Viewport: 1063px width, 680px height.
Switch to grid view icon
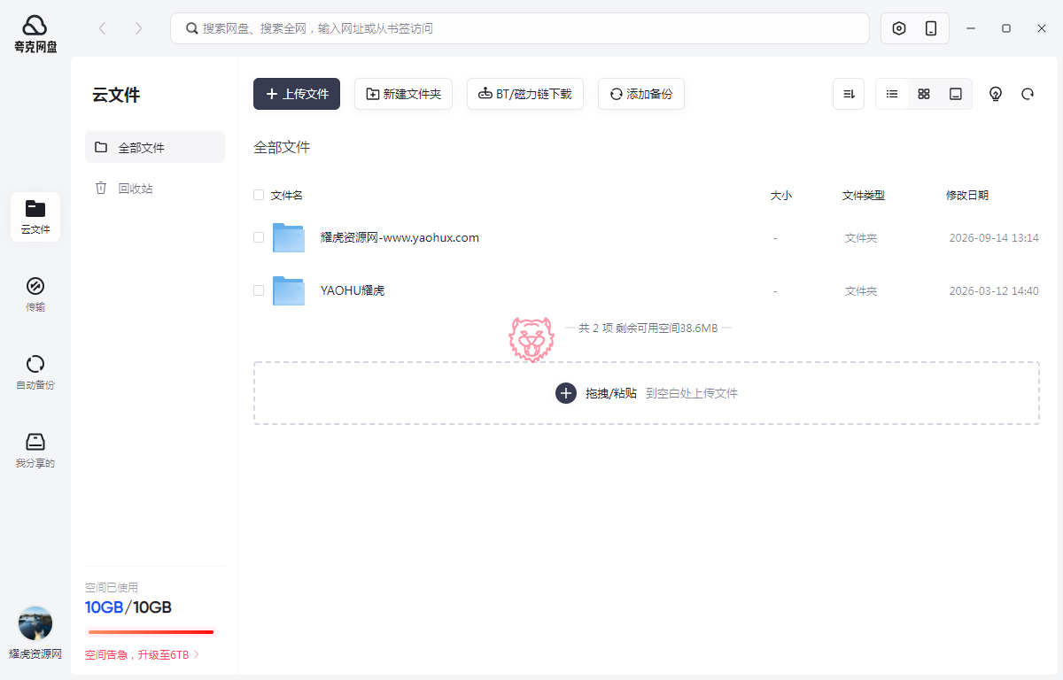924,94
